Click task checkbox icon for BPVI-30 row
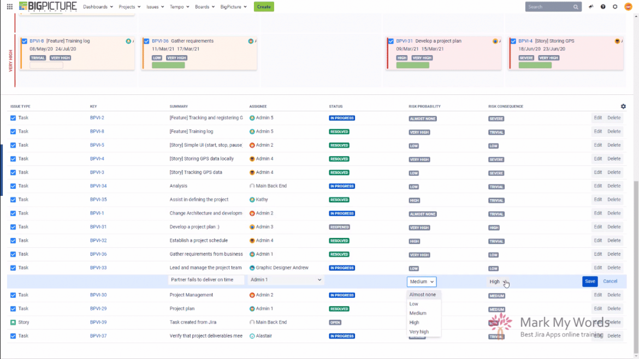 (13, 295)
